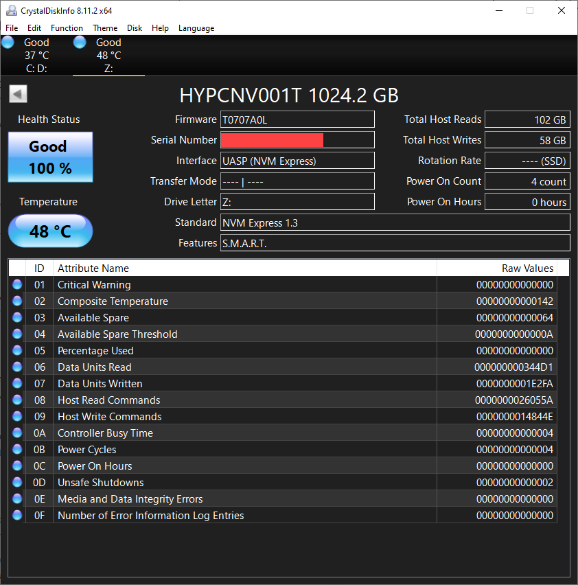This screenshot has height=585, width=578.
Task: Click the redacted Serial Number field
Action: (x=297, y=140)
